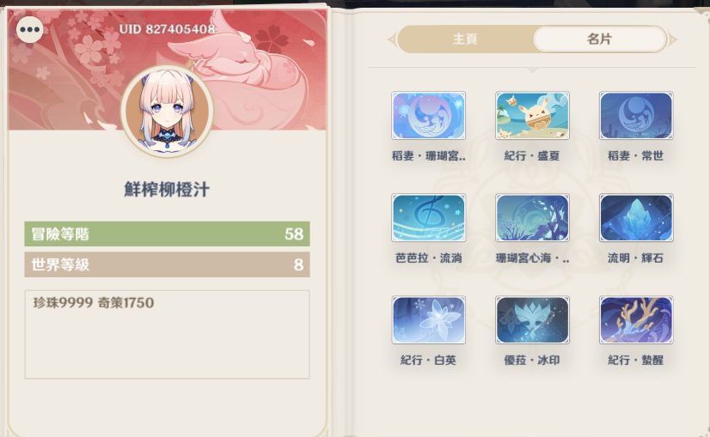Select the 紀行·蟄醒 antler namecard
Screen dimensions: 710x437
[636, 320]
